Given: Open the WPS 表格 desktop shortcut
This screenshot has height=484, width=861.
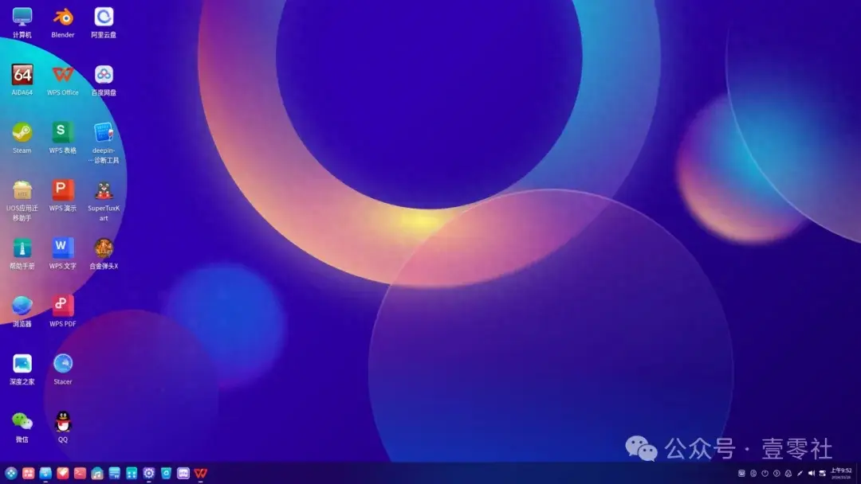Looking at the screenshot, I should (63, 139).
